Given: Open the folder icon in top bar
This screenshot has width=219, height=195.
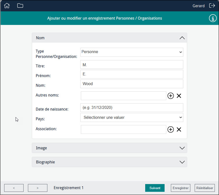Looking at the screenshot, I should [20, 6].
